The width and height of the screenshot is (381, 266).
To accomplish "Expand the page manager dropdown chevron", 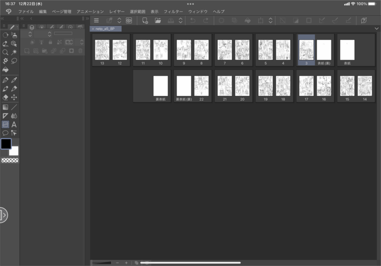I will 377,29.
